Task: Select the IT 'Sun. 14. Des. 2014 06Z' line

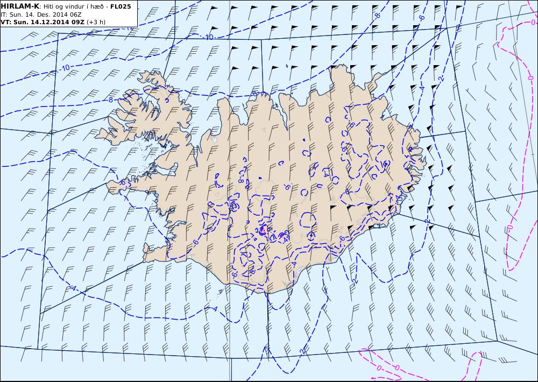Action: (41, 15)
